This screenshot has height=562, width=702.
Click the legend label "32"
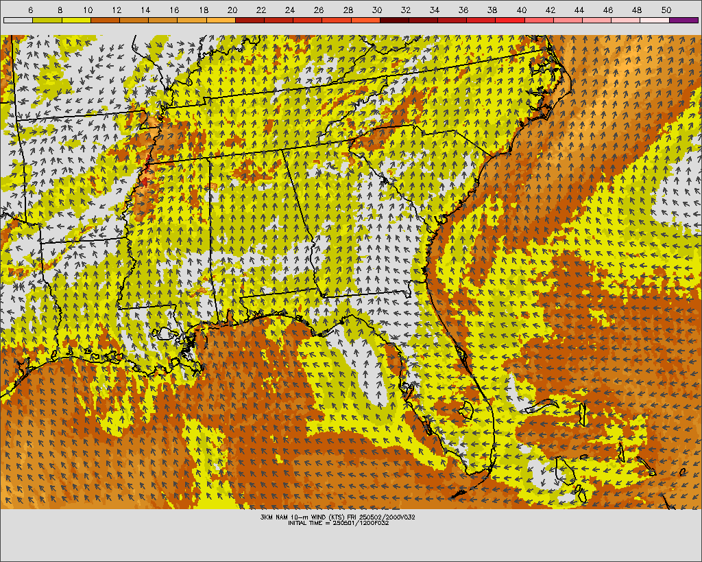(406, 10)
